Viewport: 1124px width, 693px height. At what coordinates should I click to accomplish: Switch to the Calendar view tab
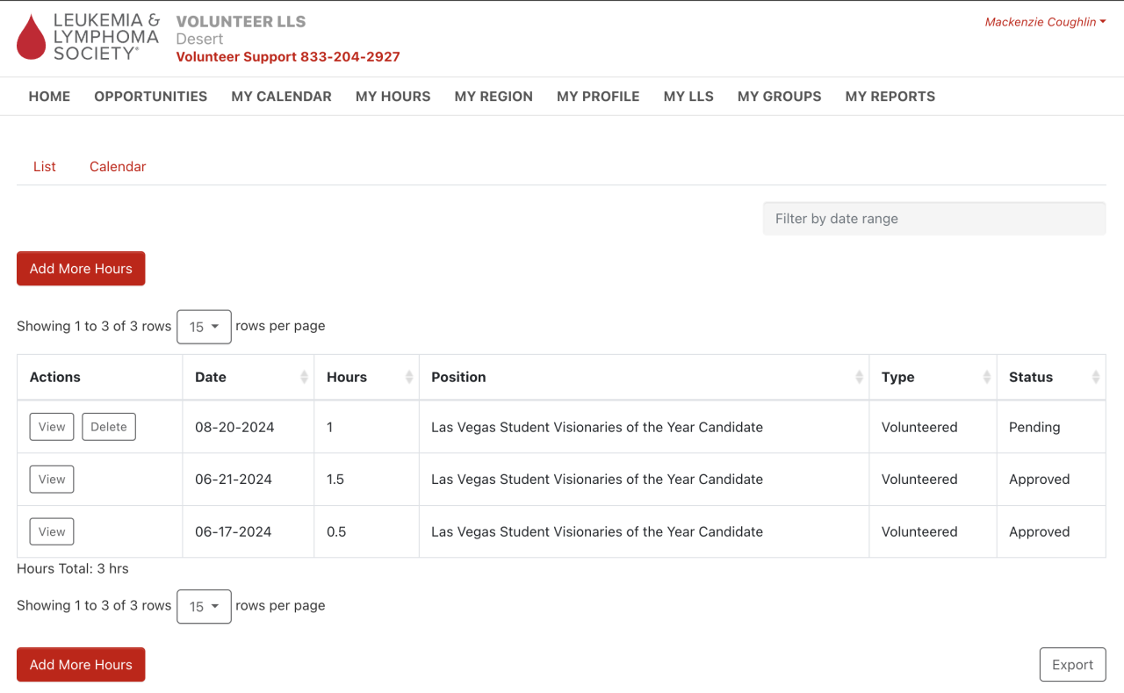[x=118, y=167]
